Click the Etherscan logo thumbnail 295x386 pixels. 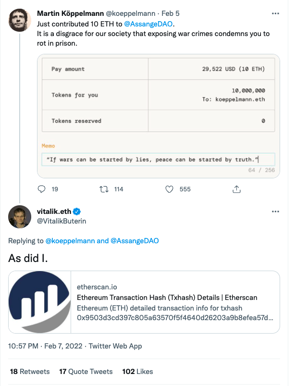click(40, 303)
